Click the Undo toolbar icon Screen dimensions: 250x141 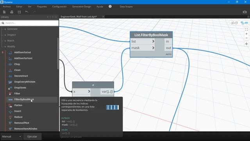point(27,12)
